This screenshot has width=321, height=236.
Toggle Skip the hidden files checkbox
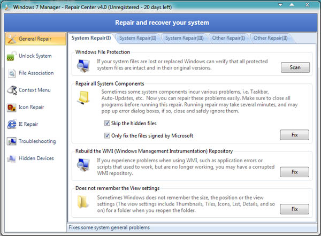coord(107,123)
